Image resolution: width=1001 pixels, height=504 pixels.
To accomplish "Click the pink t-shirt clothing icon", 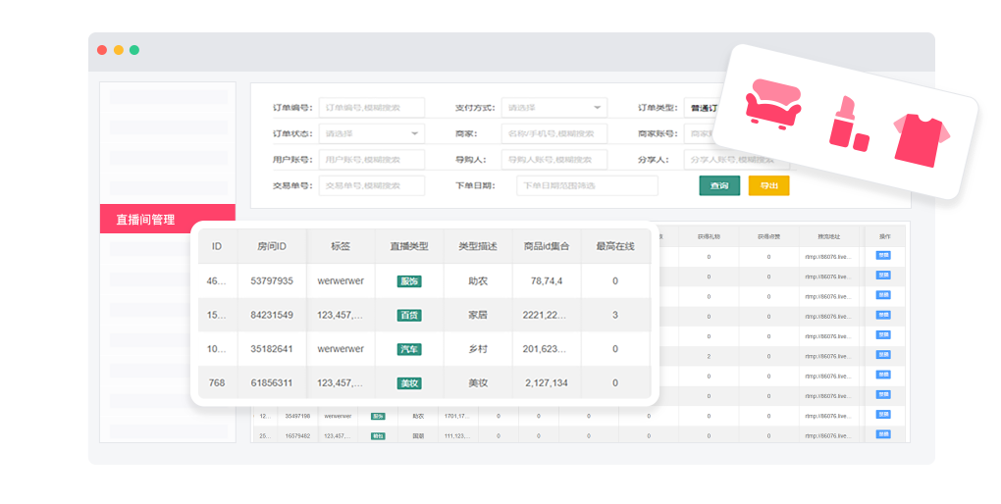I will point(921,139).
